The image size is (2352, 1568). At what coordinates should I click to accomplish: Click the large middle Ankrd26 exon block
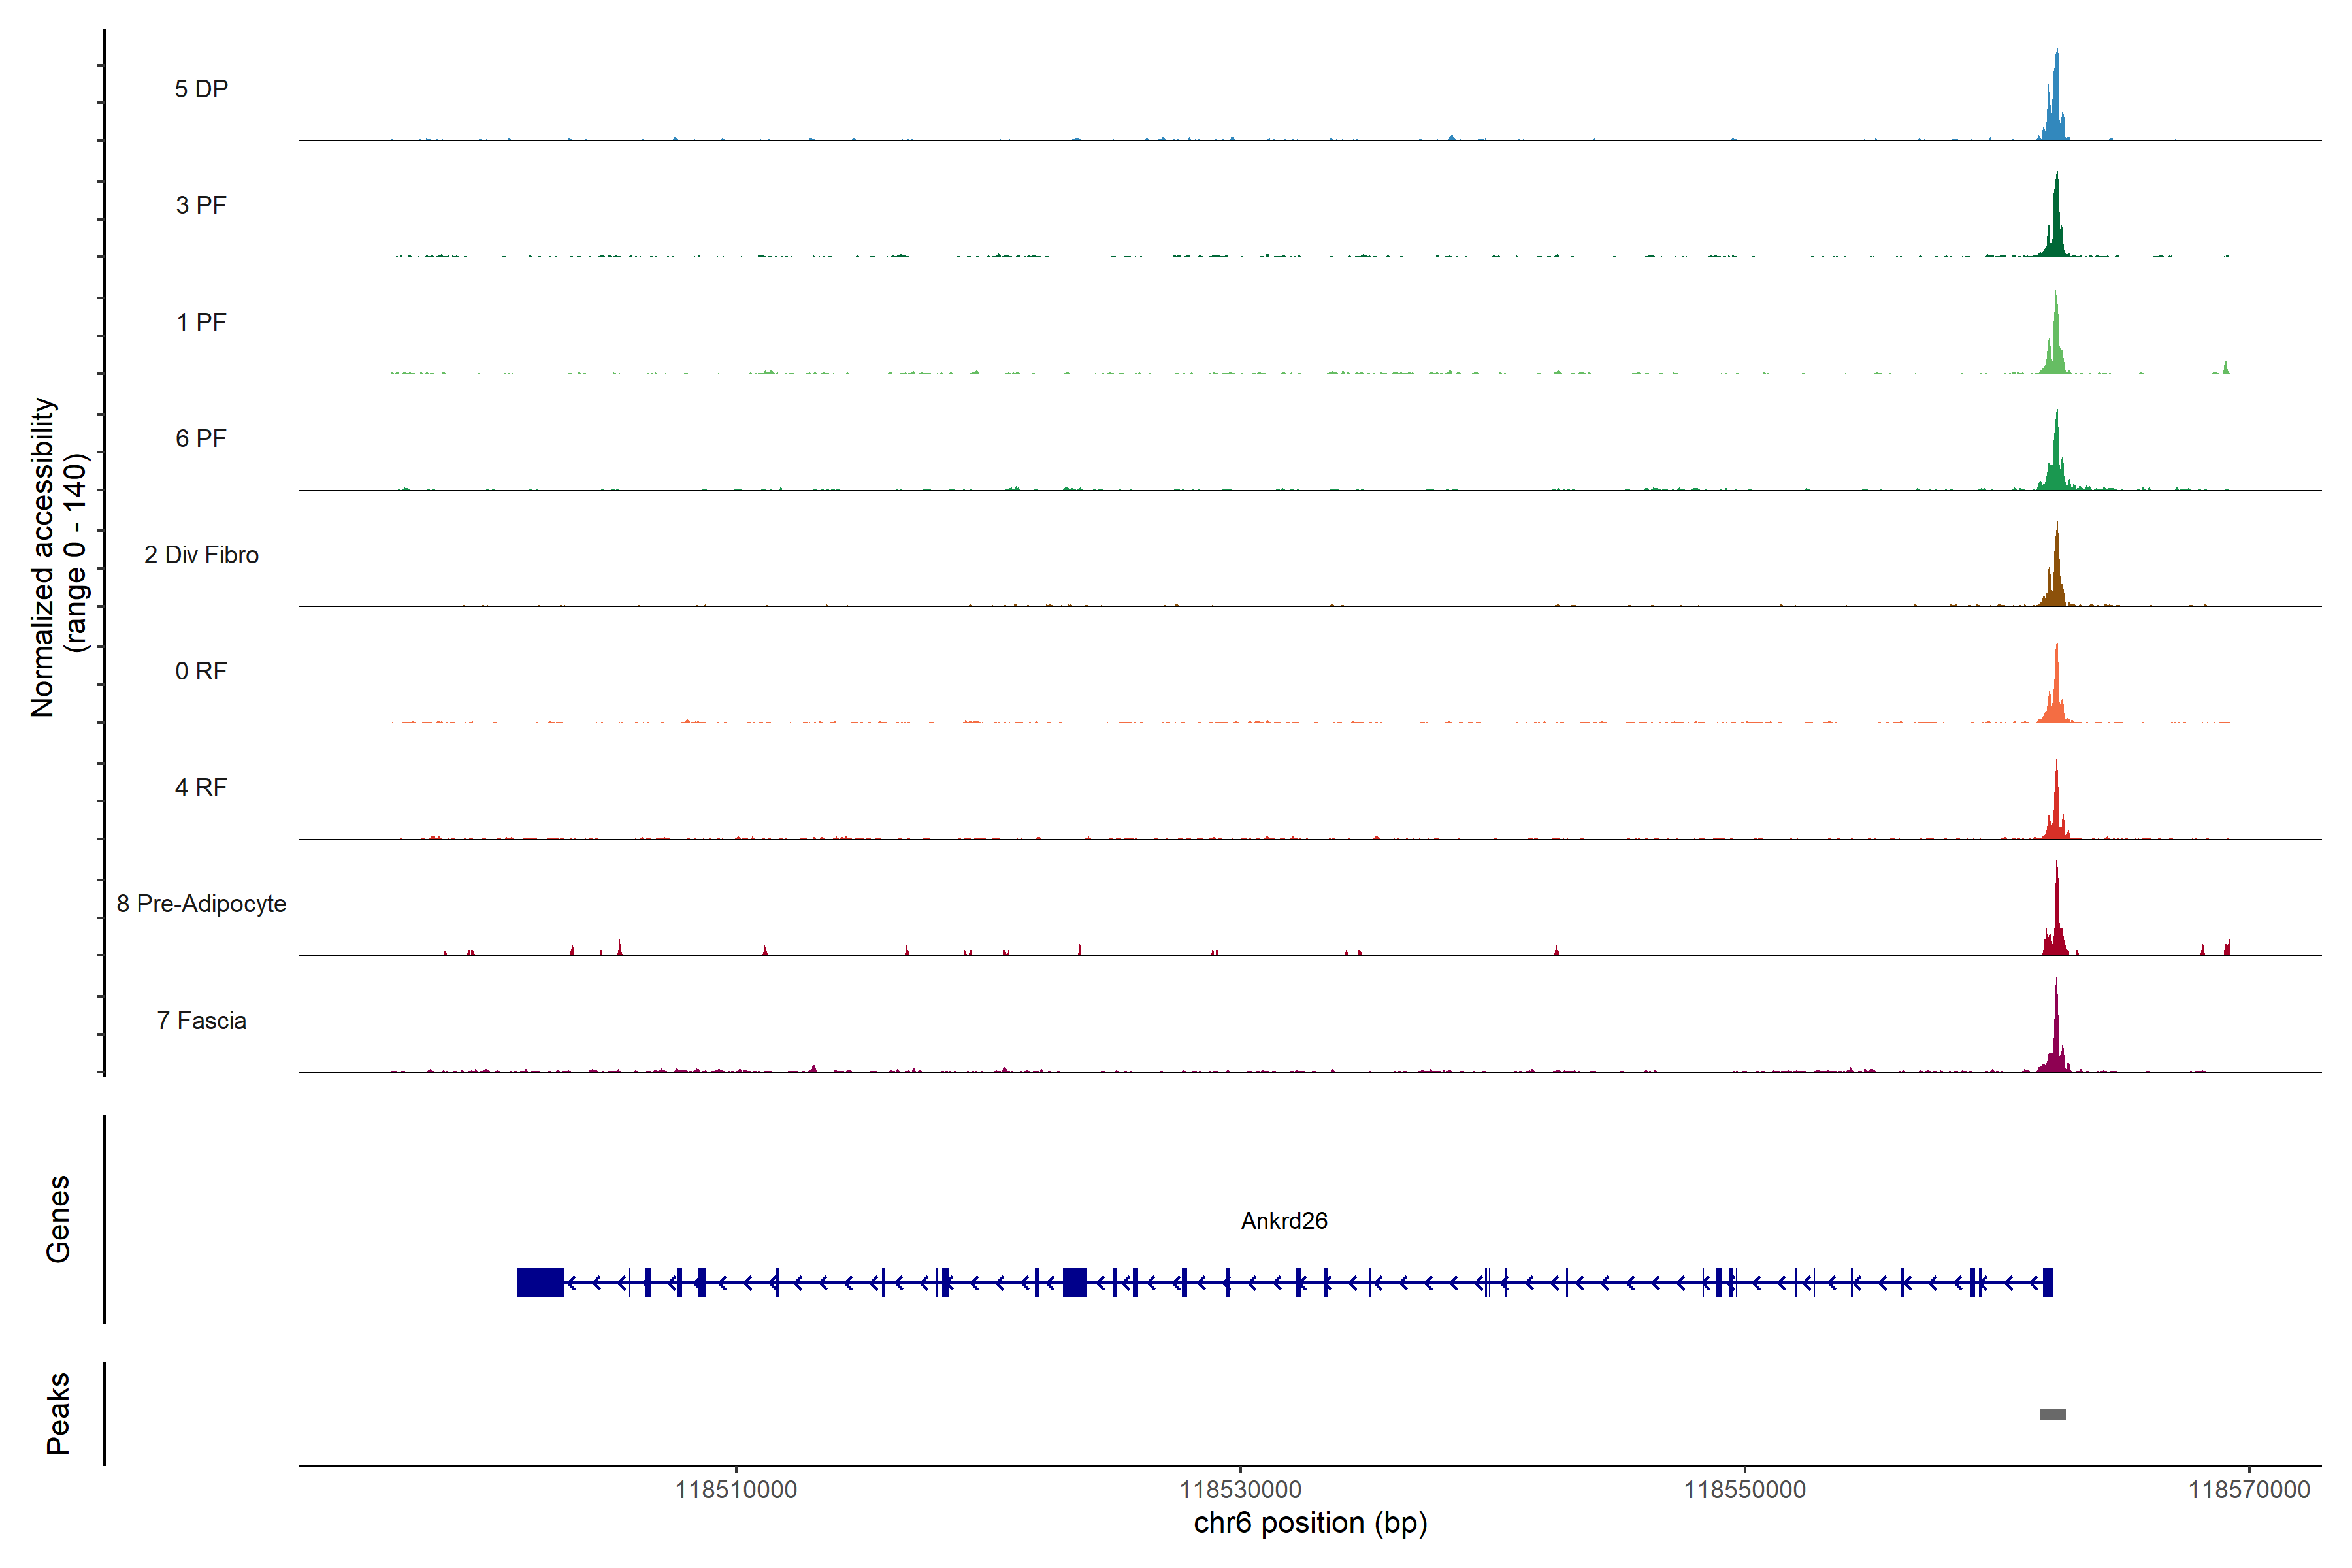(x=1075, y=1282)
